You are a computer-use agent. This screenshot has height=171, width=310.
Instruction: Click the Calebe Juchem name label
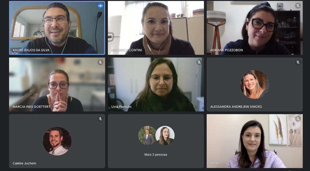tap(24, 163)
